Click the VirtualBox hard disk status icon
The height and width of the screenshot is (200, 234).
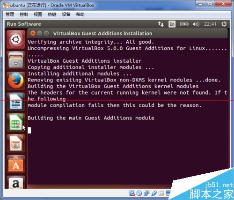click(x=132, y=193)
